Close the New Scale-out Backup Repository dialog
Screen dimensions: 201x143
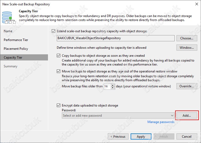(x=197, y=4)
